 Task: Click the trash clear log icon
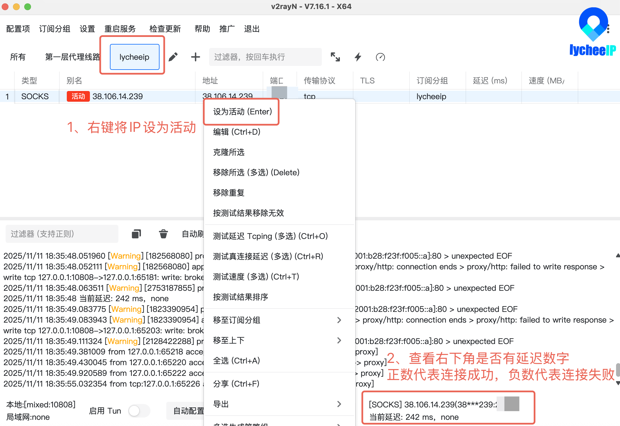click(163, 234)
